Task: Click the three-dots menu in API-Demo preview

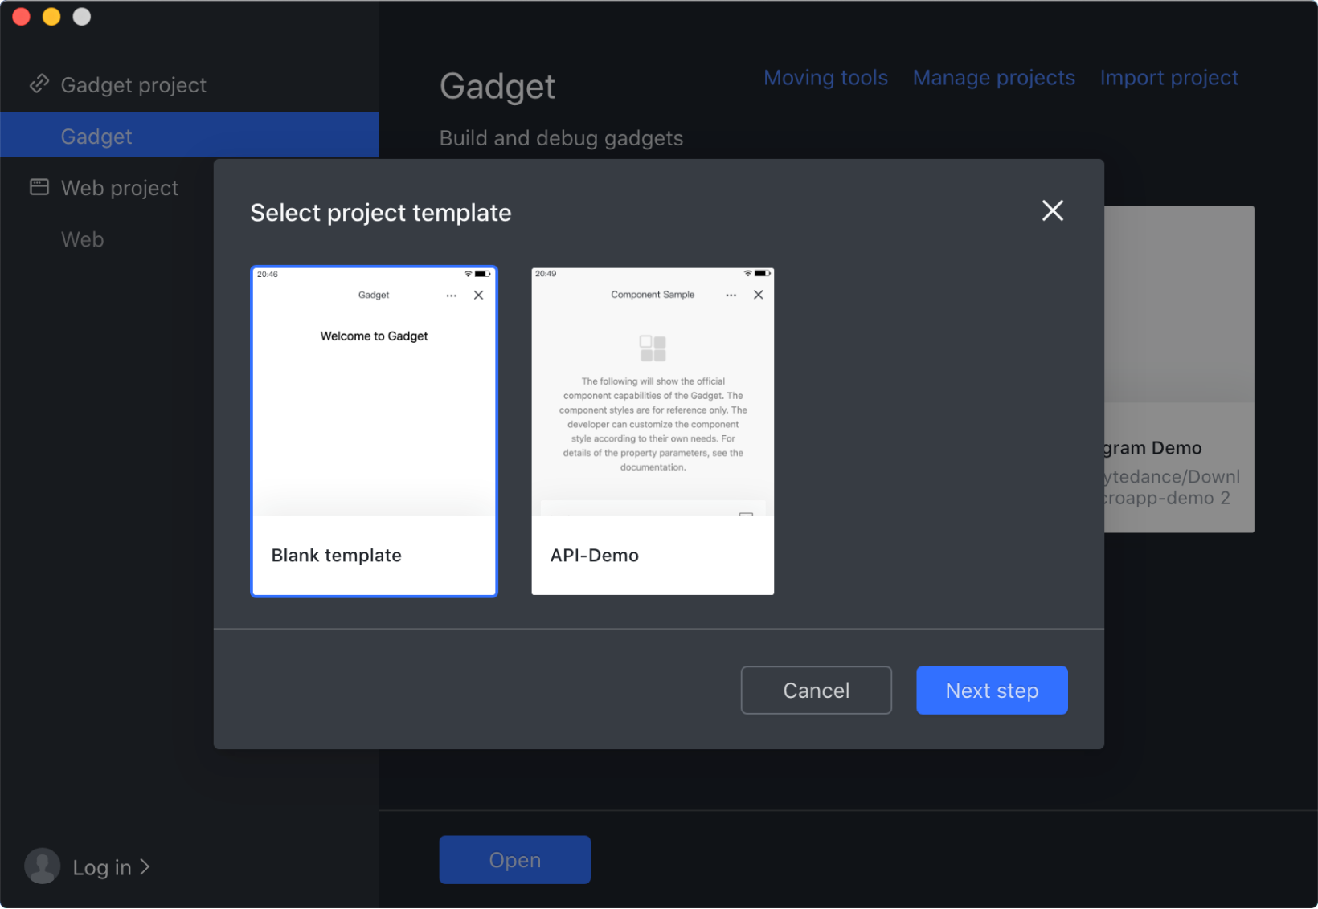Action: click(x=731, y=296)
